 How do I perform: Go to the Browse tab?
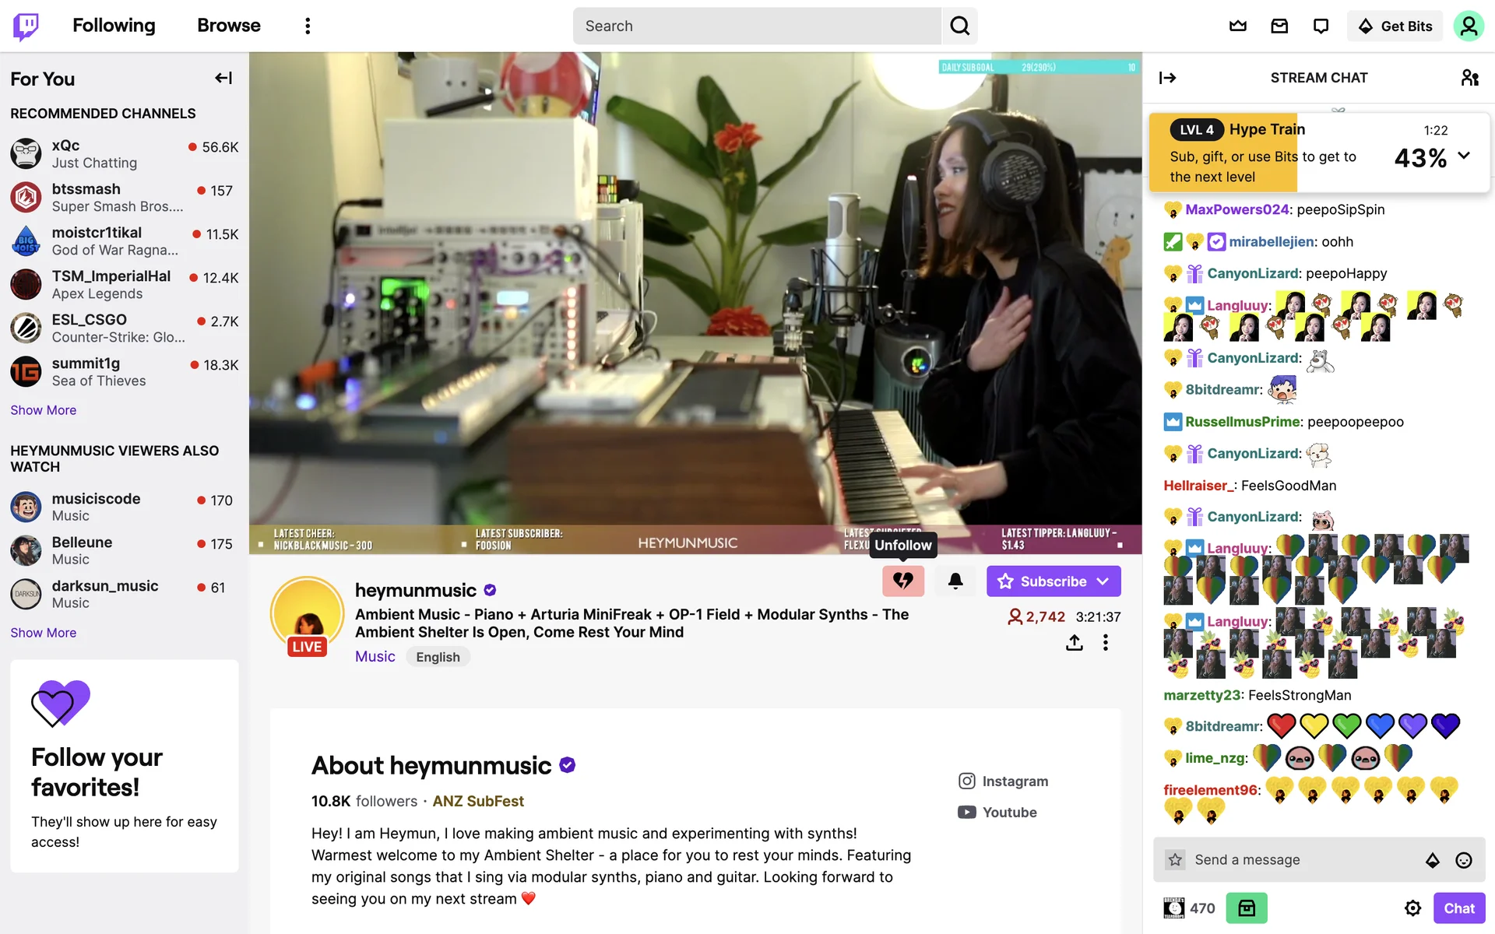[x=229, y=26]
